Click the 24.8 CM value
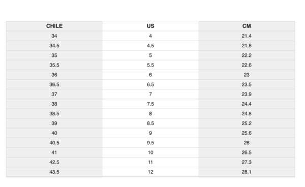Viewport: 305px width, 187px height. click(x=247, y=114)
